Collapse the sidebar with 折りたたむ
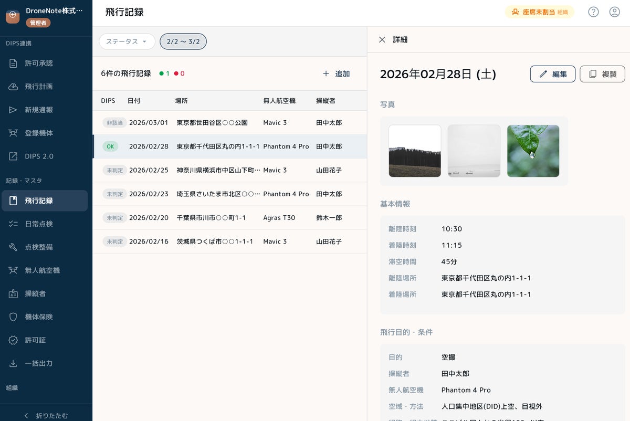630x421 pixels. point(46,415)
